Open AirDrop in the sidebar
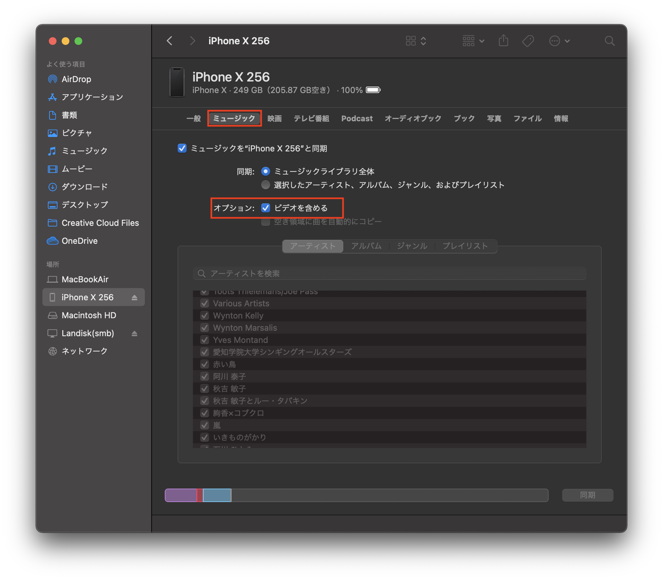This screenshot has height=580, width=663. pyautogui.click(x=76, y=79)
